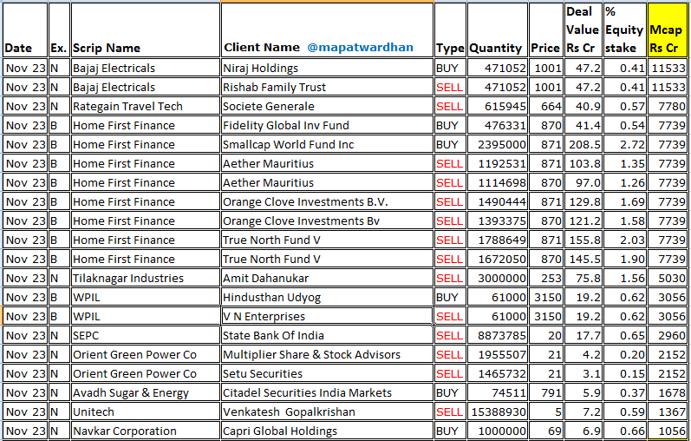
Task: Select the 'Mcap Rs Cr' yellow header cell
Action: click(x=668, y=30)
